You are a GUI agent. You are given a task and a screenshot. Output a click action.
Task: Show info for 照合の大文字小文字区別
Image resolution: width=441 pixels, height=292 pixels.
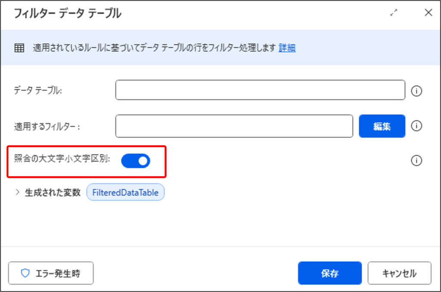coord(416,160)
